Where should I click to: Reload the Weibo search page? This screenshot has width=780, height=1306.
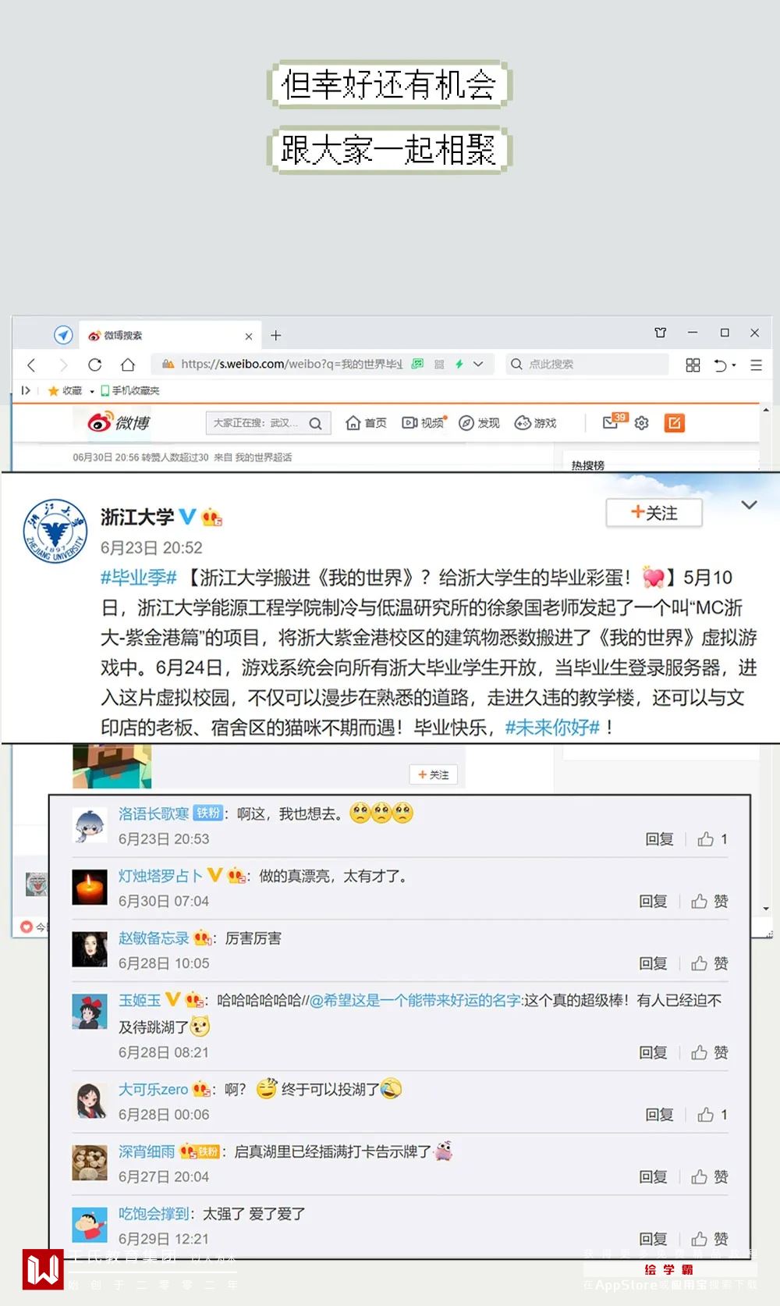pos(95,365)
